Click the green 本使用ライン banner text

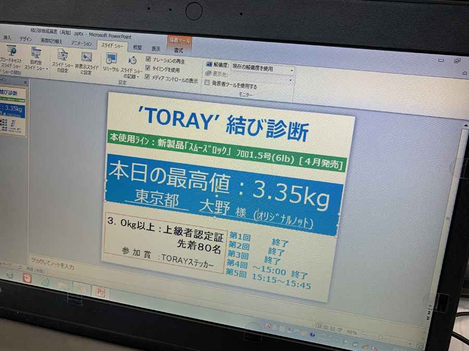pos(227,151)
